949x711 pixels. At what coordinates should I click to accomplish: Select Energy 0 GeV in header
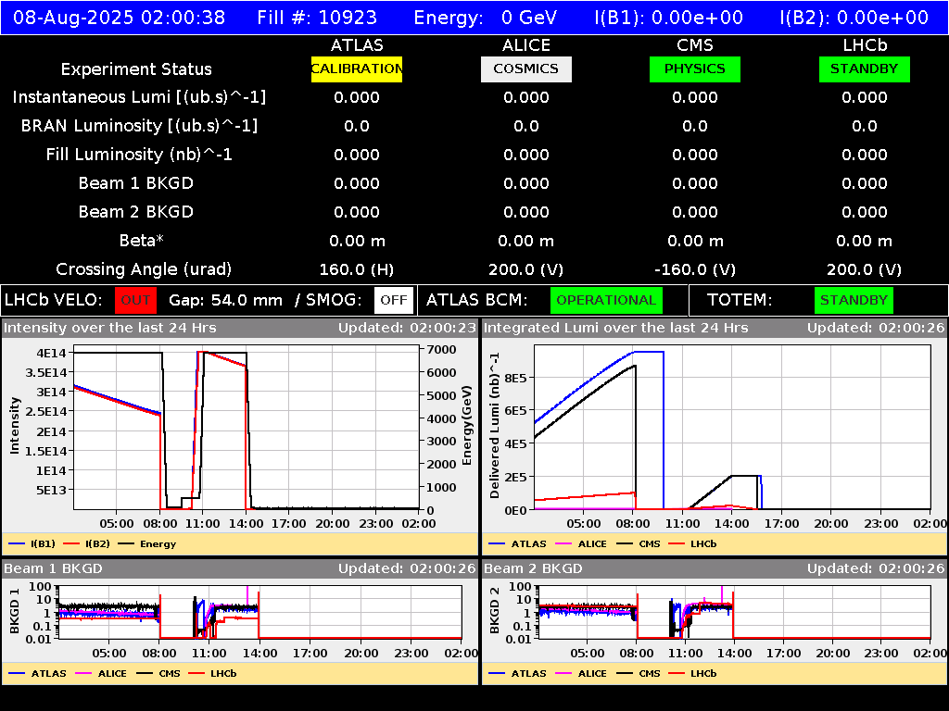(486, 18)
